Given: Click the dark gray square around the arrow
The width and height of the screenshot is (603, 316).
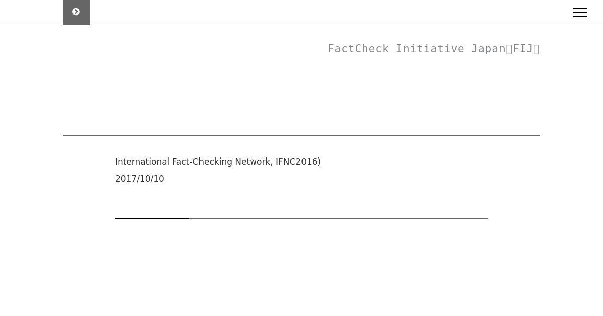Looking at the screenshot, I should pos(76,12).
